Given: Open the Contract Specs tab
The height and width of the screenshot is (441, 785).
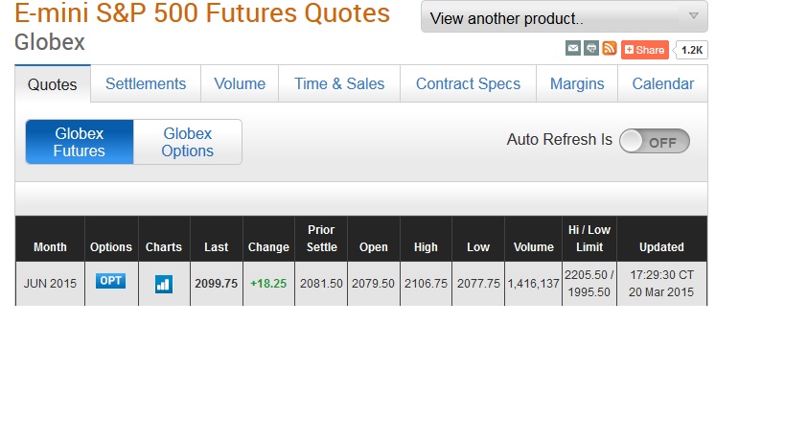Looking at the screenshot, I should tap(468, 83).
